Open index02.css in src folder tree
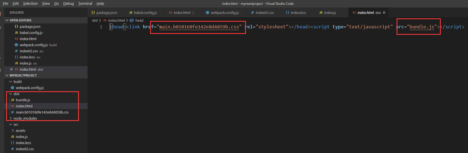This screenshot has width=468, height=153. (25, 149)
